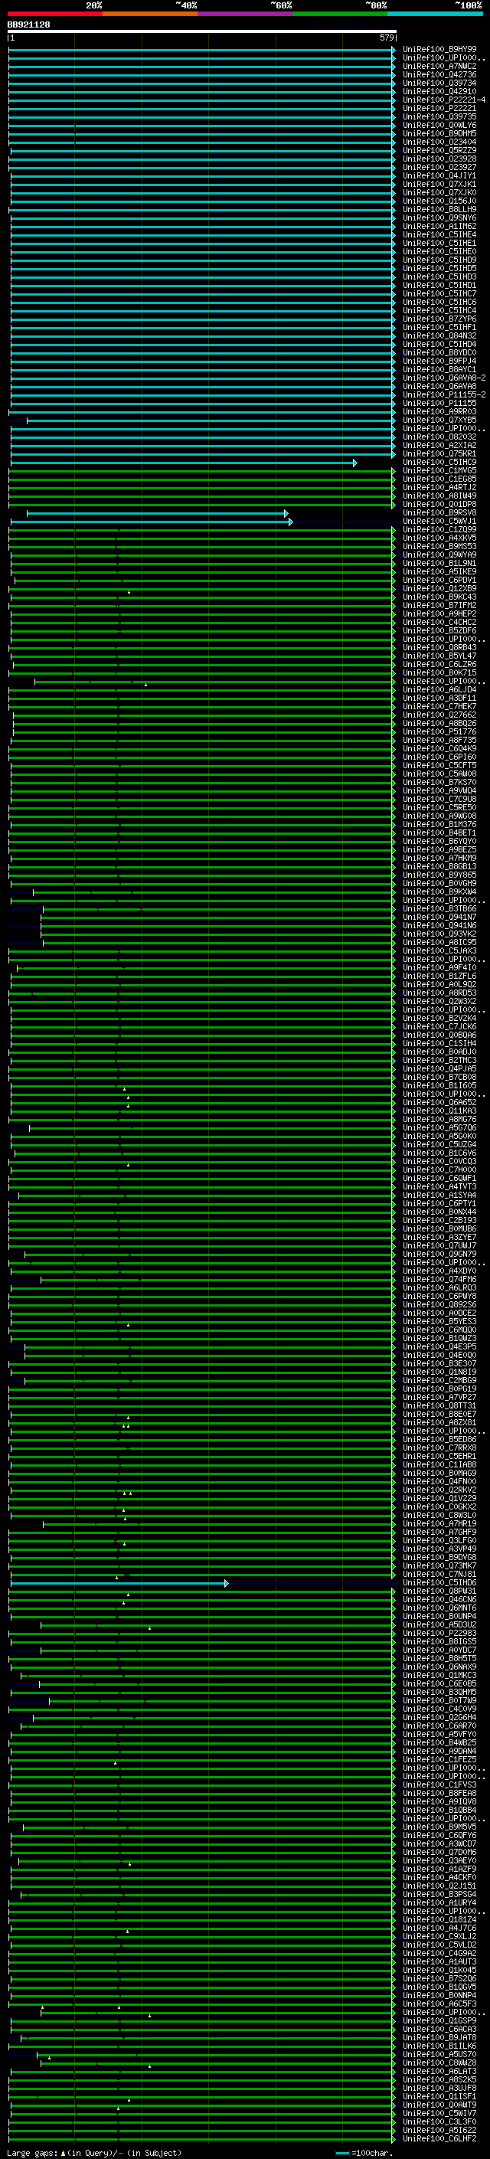Click hit UniRef100_Q1N819

click(439, 1372)
